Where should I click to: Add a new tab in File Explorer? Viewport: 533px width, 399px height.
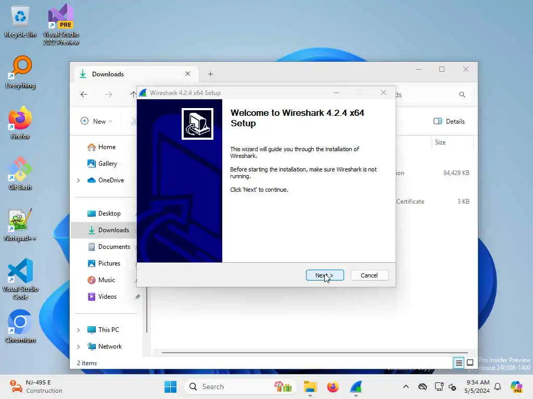[x=210, y=74]
